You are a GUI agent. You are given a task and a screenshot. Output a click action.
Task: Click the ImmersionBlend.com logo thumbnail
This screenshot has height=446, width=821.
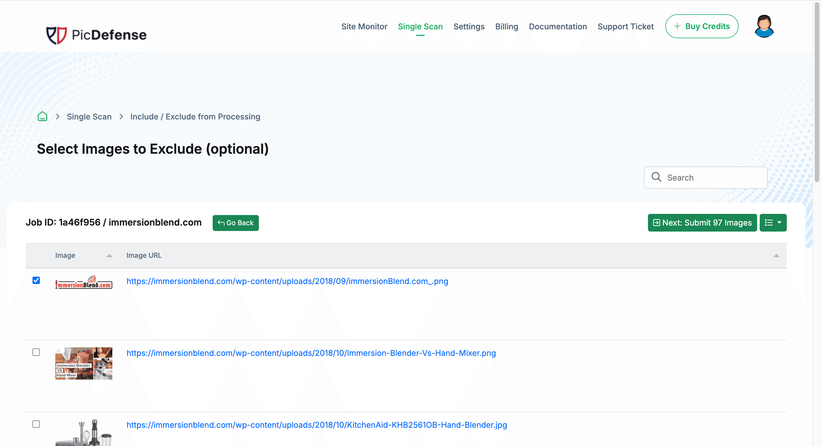[x=84, y=282]
